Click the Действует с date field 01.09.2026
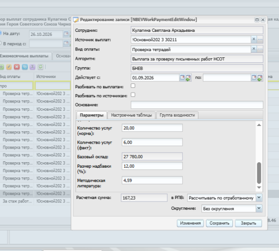 pos(155,78)
